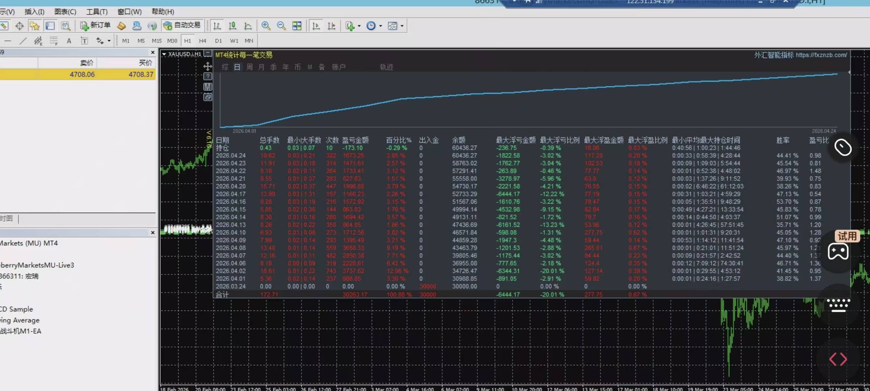
Task: Select the crosshair cursor tool
Action: [x=19, y=26]
